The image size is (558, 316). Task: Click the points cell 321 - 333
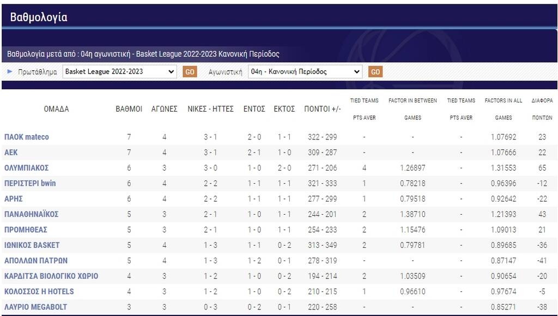coord(323,183)
